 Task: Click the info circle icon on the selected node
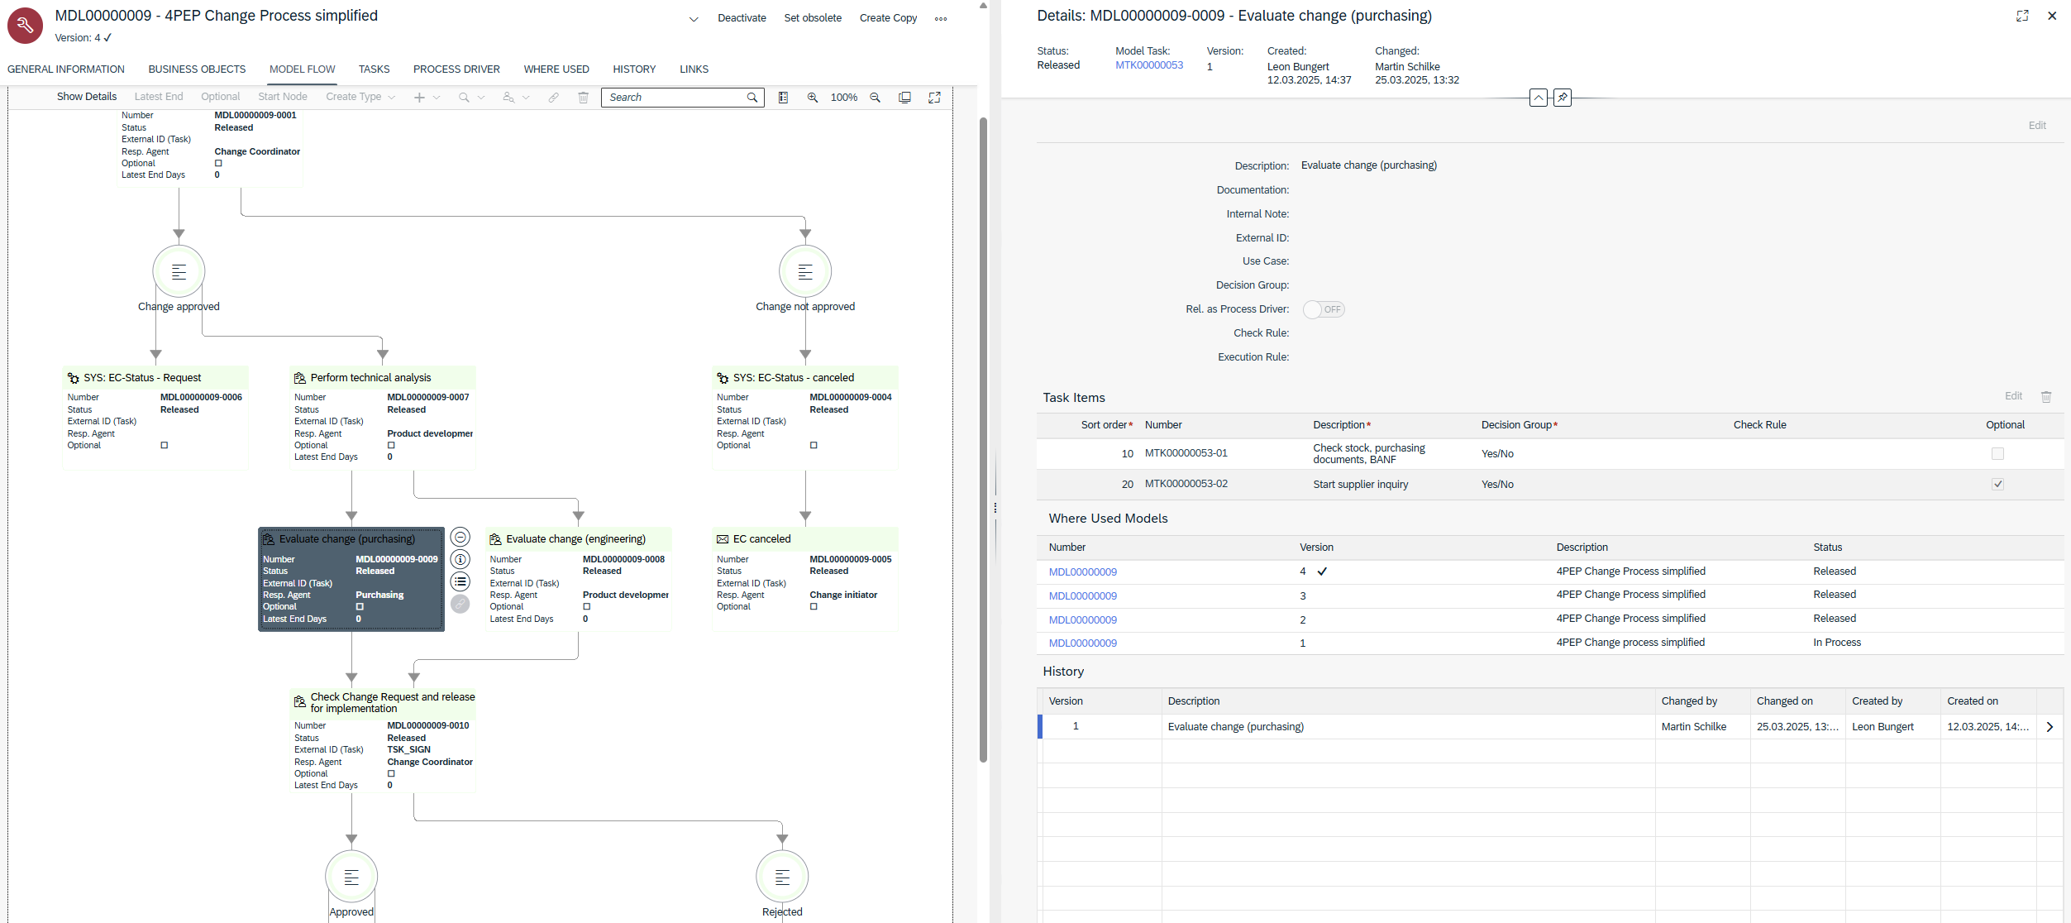click(x=460, y=559)
